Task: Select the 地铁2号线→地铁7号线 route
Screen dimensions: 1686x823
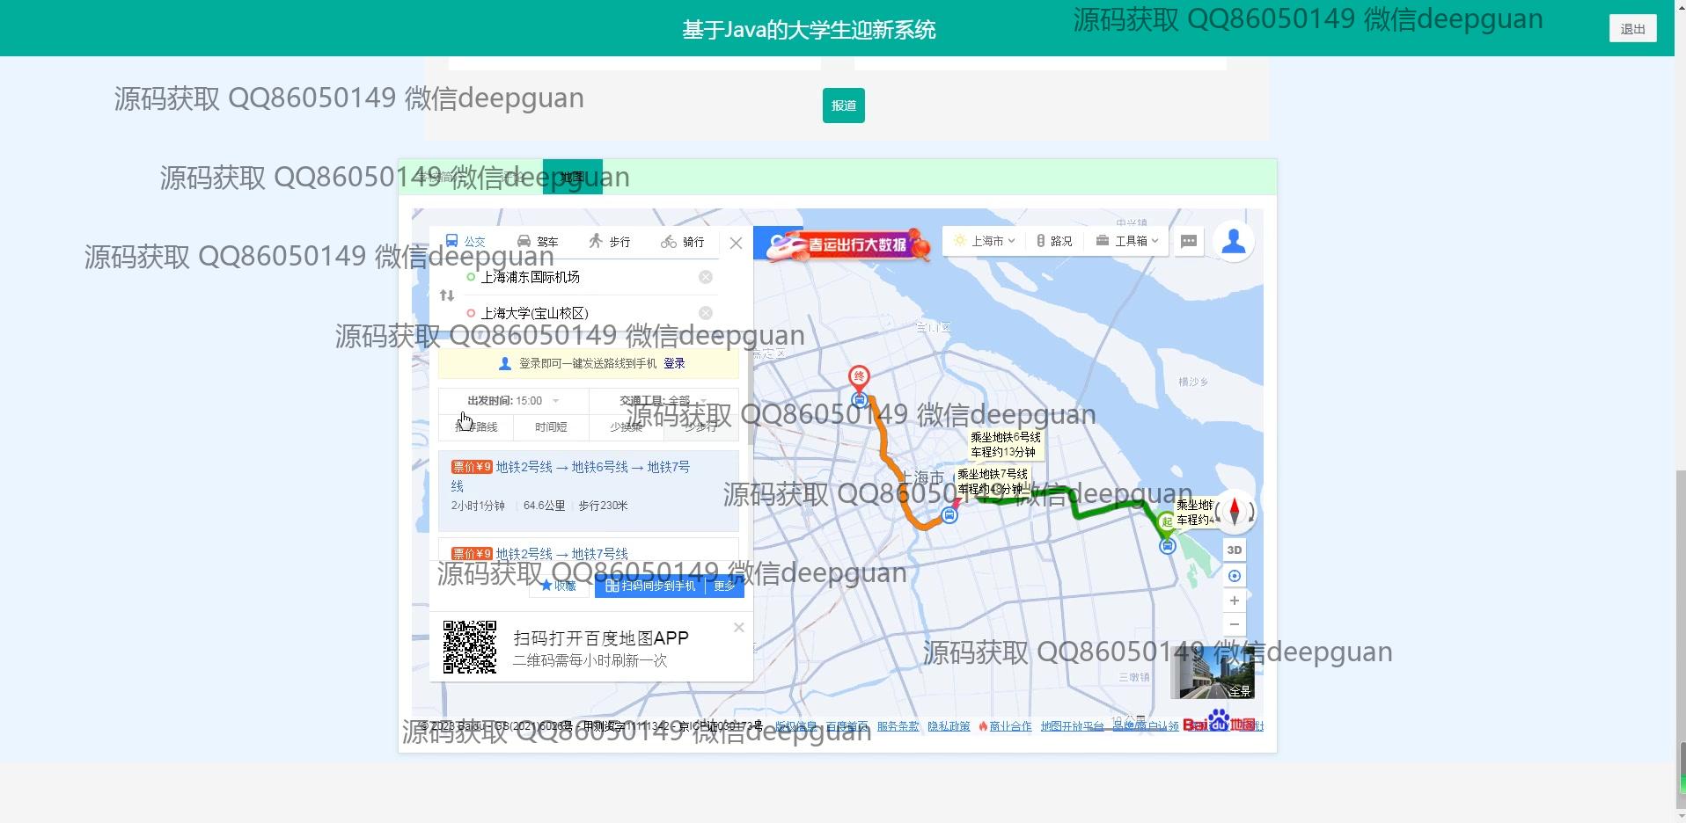Action: [x=589, y=550]
